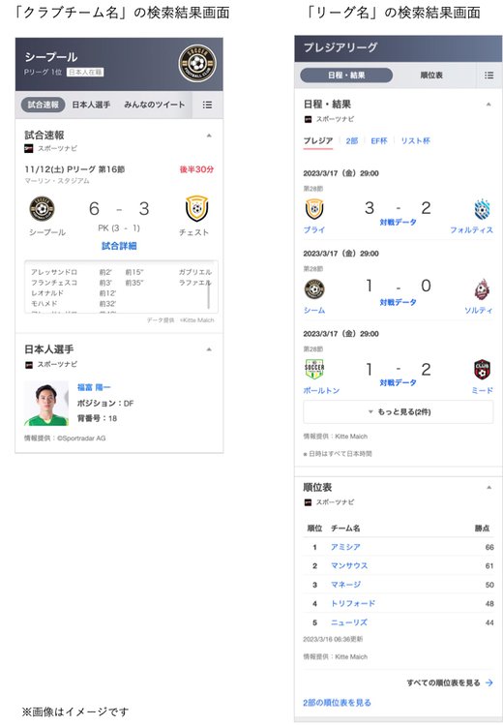Click チェスト team shield logo
The height and width of the screenshot is (726, 503).
pos(196,208)
